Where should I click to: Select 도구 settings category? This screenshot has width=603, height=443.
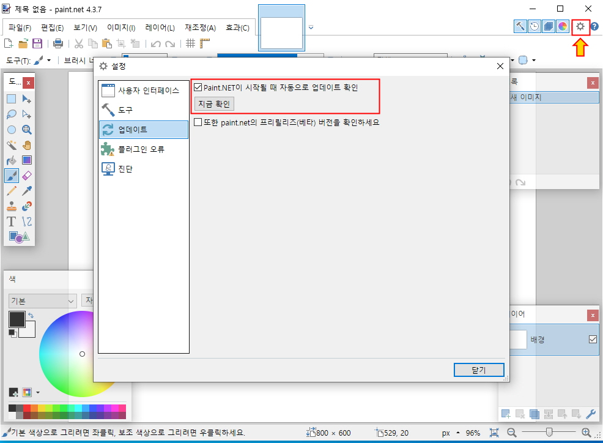tap(144, 110)
